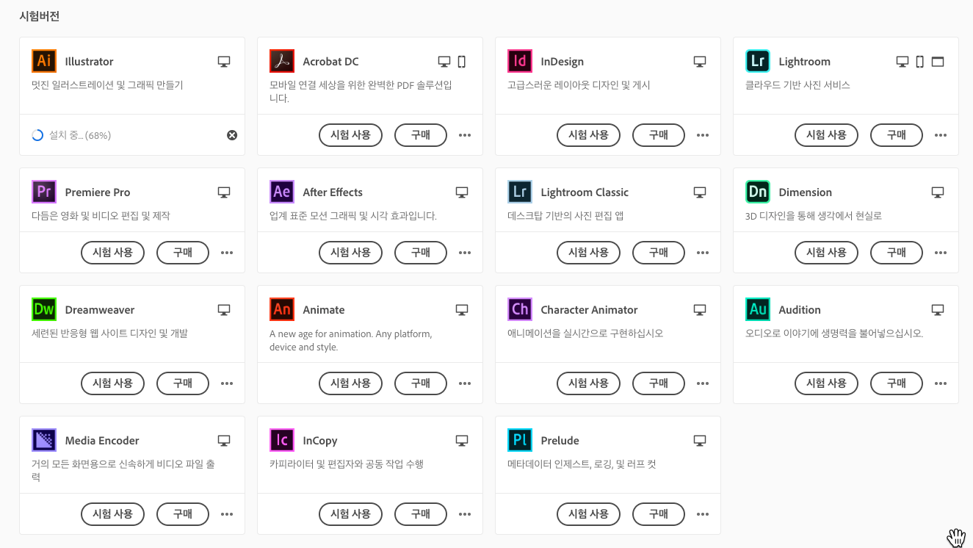The image size is (973, 548).
Task: Click 구매 to buy Acrobat DC
Action: pyautogui.click(x=421, y=135)
